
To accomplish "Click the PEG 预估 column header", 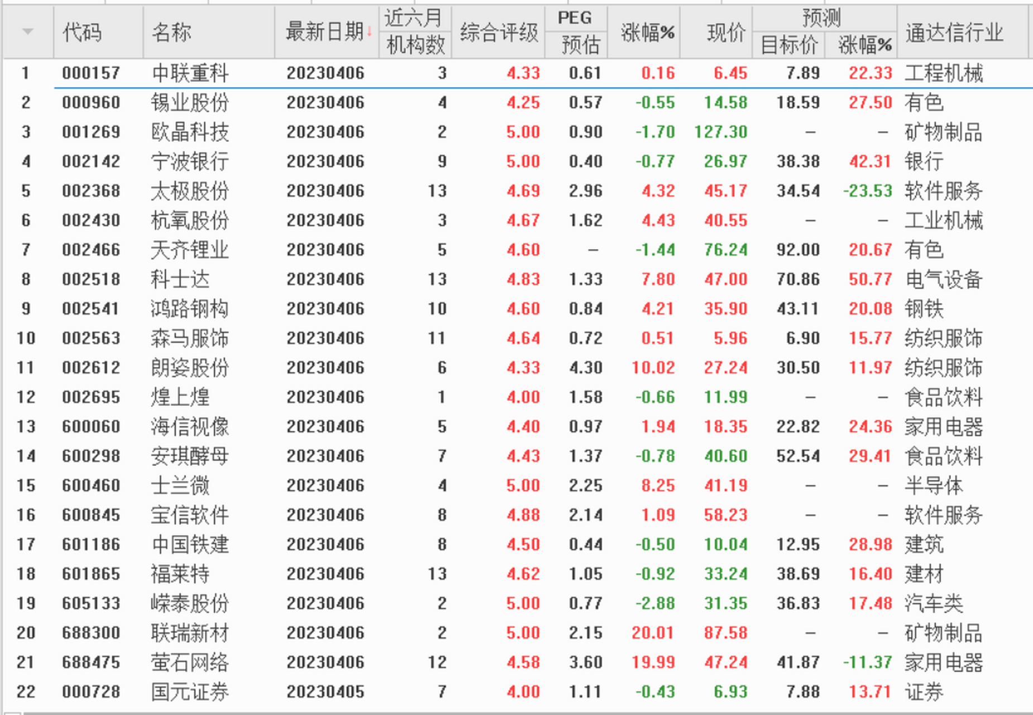I will pos(576,32).
